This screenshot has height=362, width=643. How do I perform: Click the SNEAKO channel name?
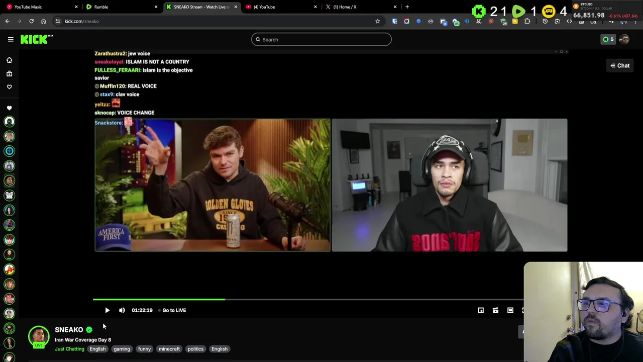69,330
